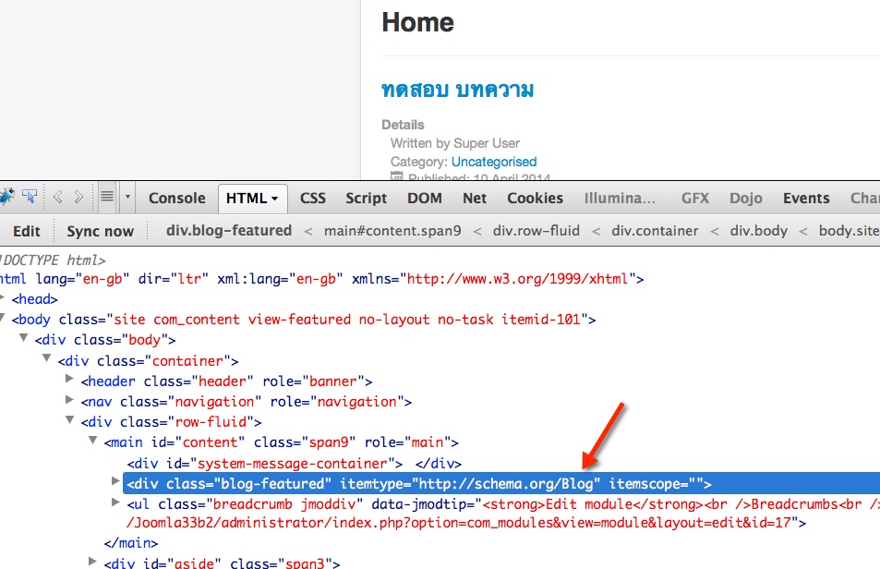
Task: Click the Edit button
Action: (27, 231)
